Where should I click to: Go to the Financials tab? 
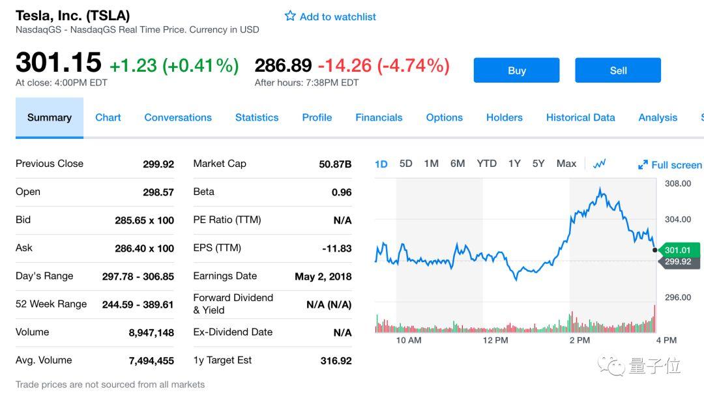(x=379, y=117)
